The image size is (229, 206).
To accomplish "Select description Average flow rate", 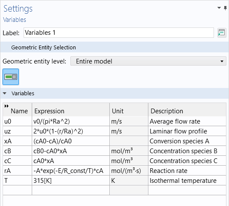I will (187, 121).
